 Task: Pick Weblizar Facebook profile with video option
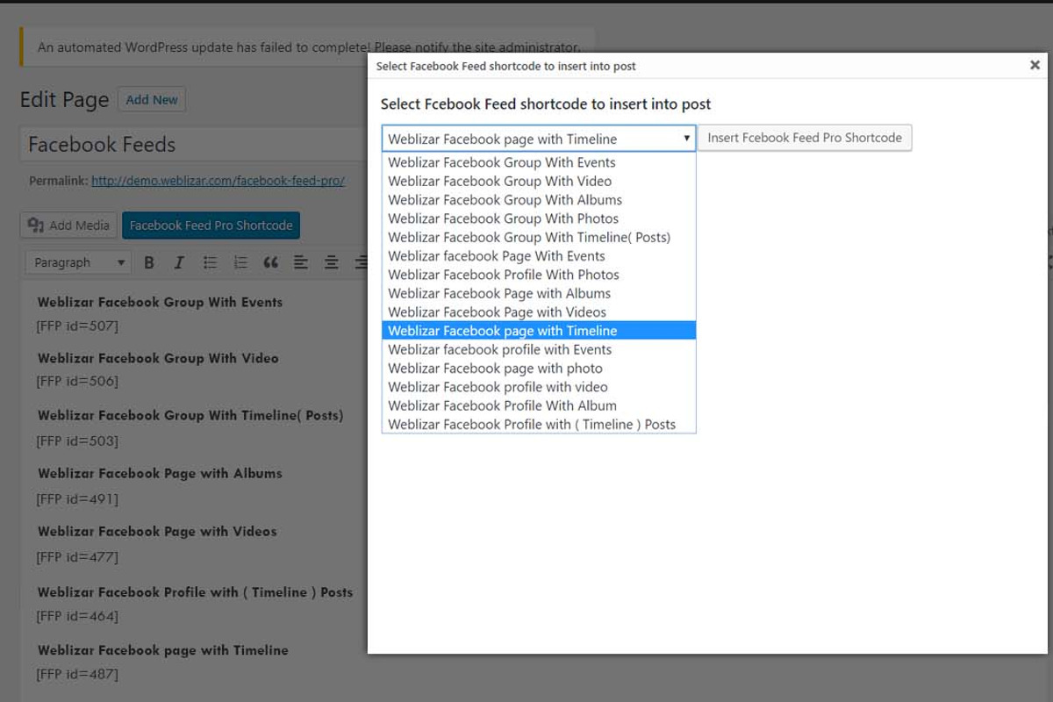coord(539,387)
